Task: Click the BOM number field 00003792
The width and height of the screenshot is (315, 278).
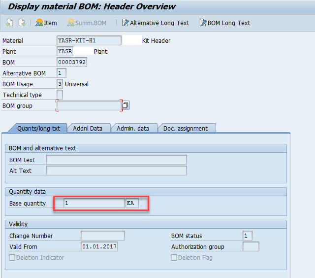Action: tap(72, 62)
